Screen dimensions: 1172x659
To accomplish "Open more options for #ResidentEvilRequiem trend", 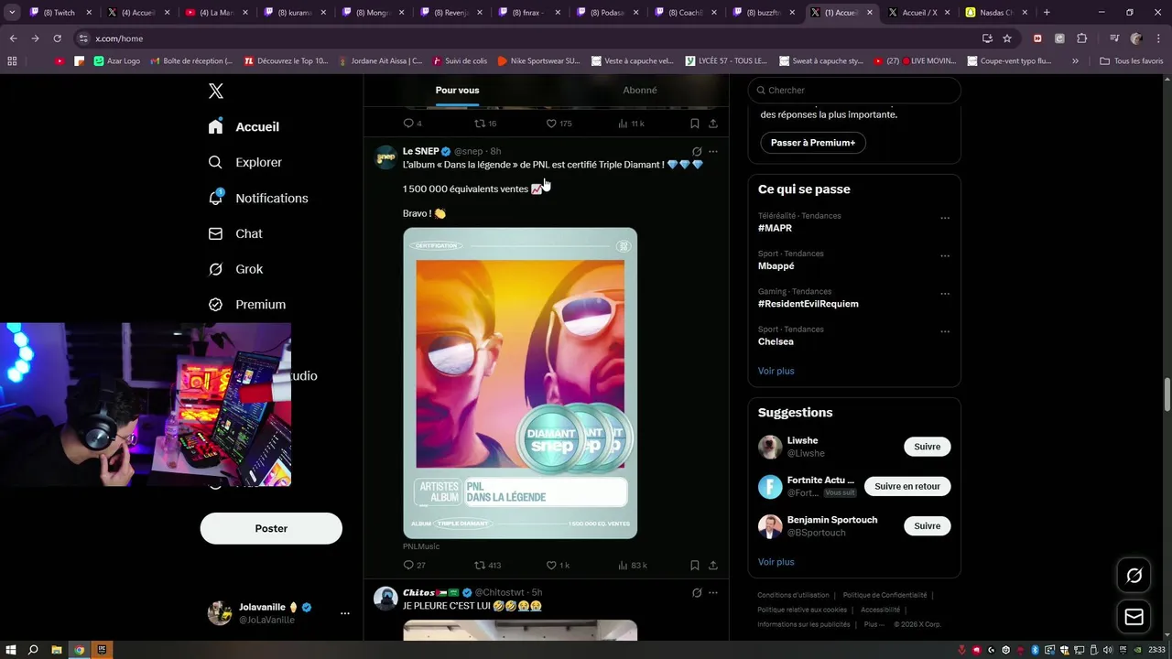I will 945,294.
